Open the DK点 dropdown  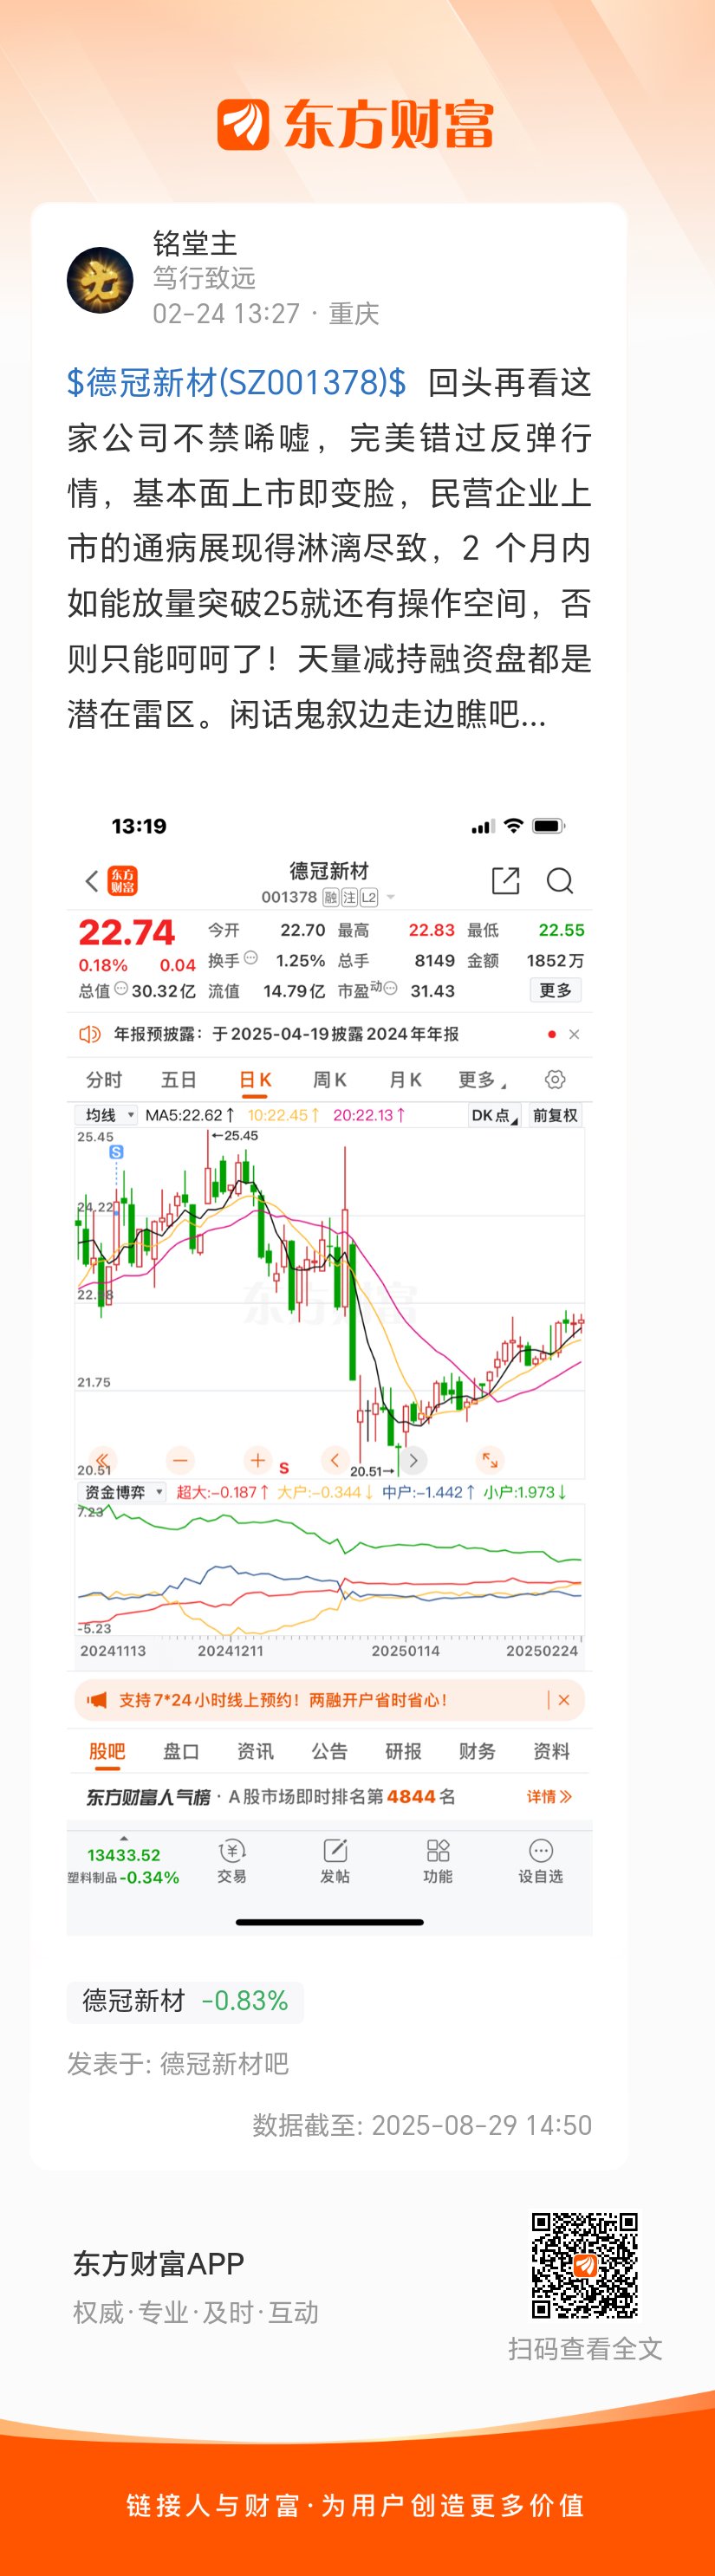click(495, 1115)
